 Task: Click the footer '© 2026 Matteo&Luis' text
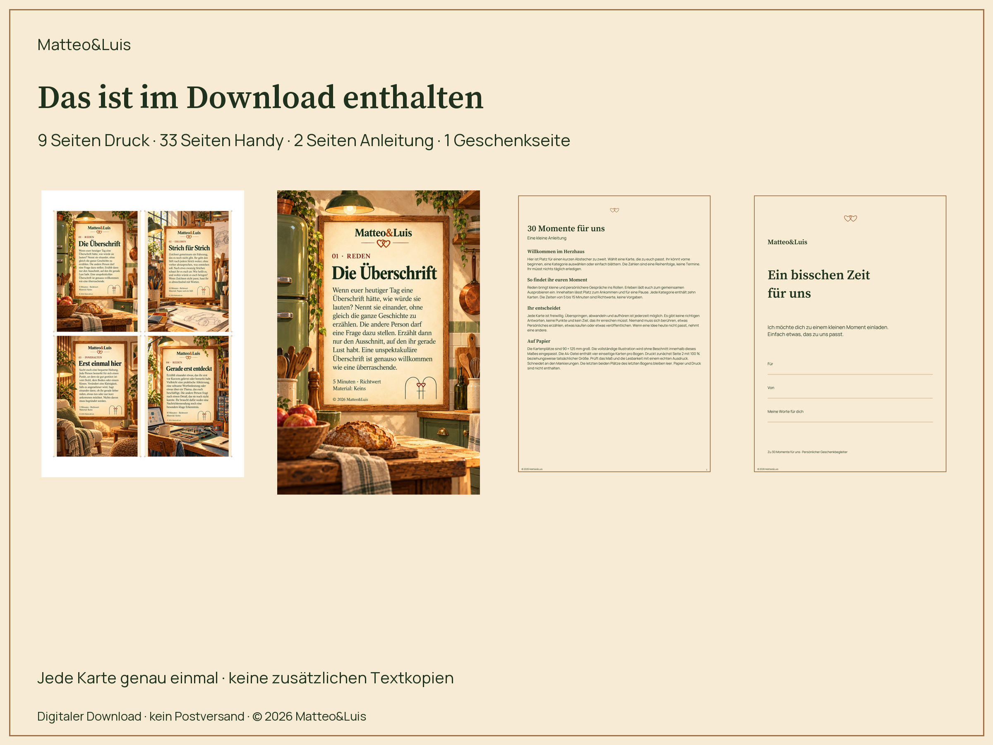(x=309, y=716)
